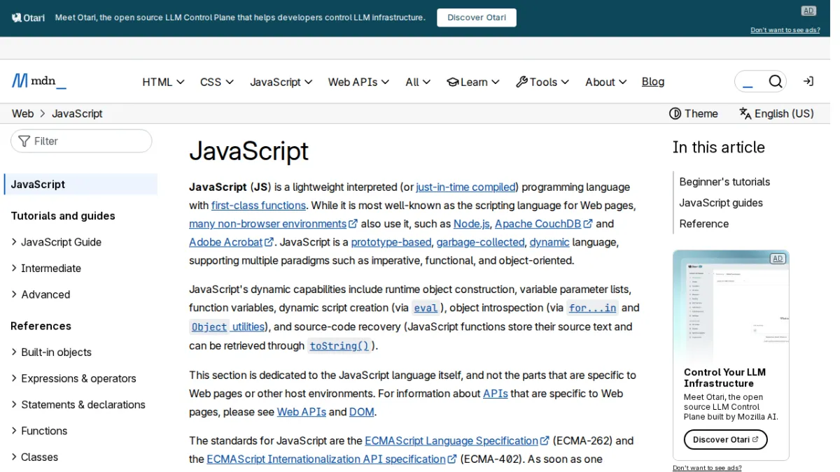Click the JavaScript breadcrumb
The image size is (840, 472).
click(77, 113)
